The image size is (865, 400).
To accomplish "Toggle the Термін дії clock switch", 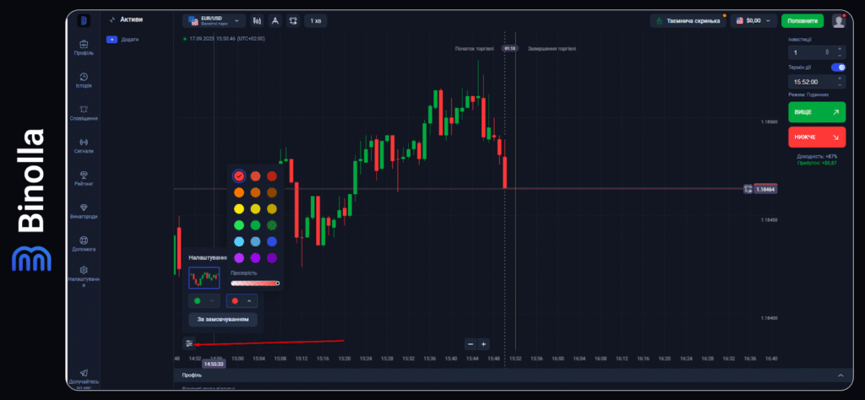I will (x=838, y=68).
